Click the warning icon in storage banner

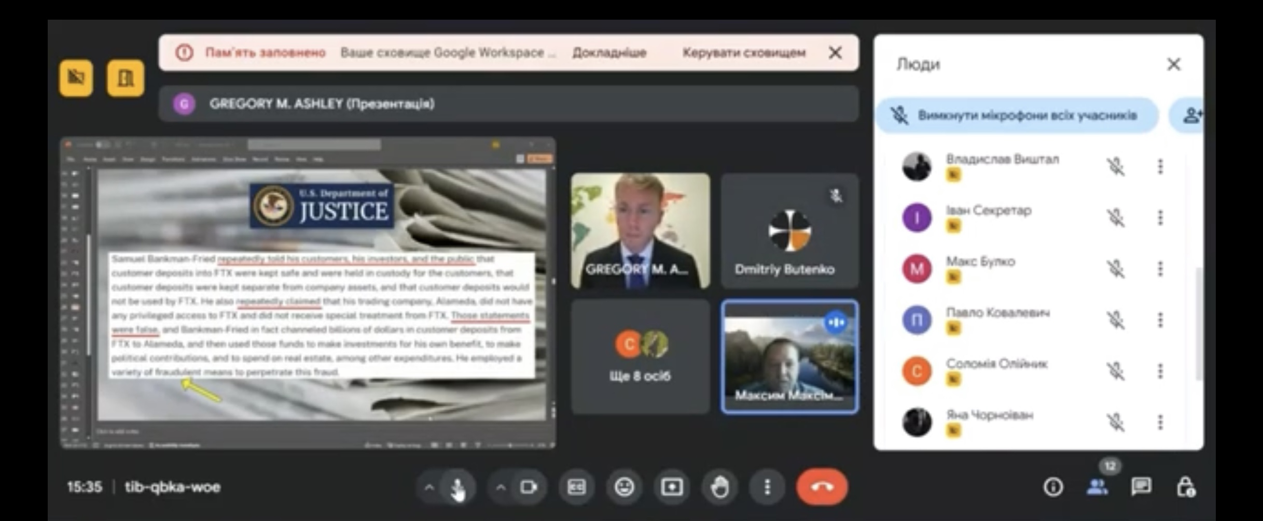tap(184, 52)
